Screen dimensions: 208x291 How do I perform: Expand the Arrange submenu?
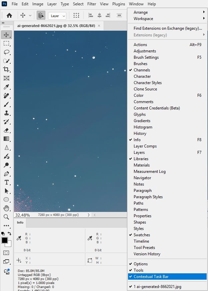point(167,12)
